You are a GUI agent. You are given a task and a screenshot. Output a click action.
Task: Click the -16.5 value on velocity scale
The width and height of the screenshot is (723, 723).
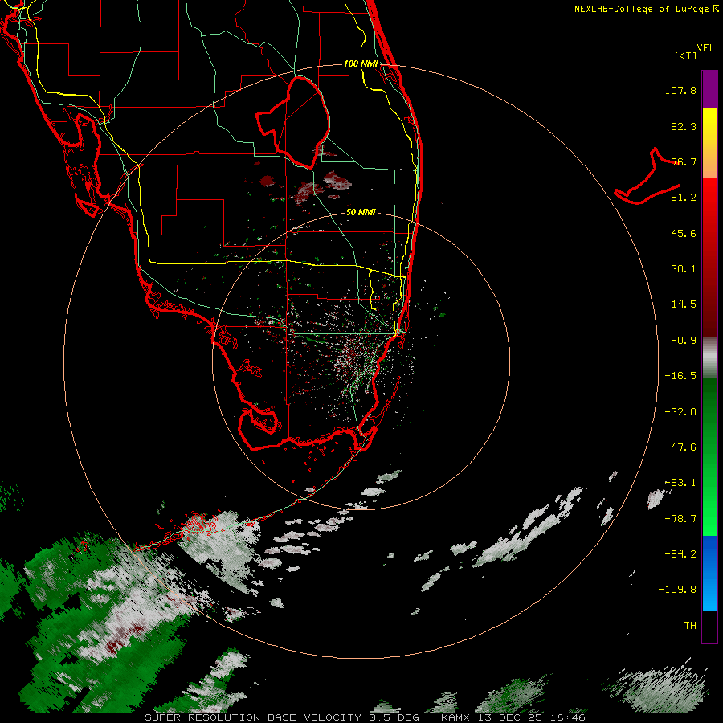(x=680, y=376)
